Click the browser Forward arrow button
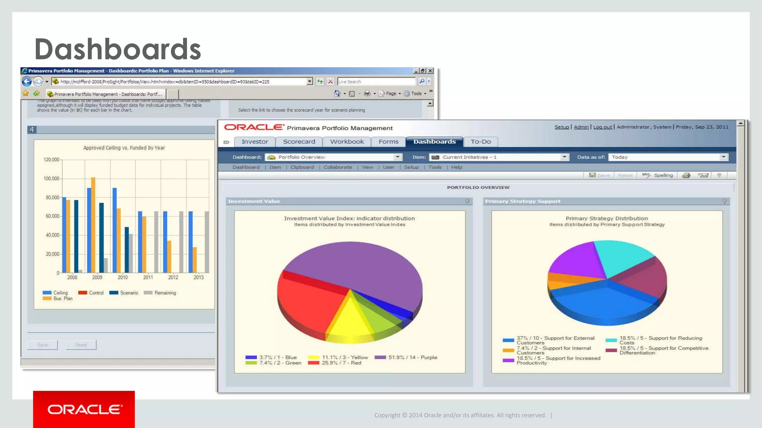The image size is (762, 428). [38, 81]
